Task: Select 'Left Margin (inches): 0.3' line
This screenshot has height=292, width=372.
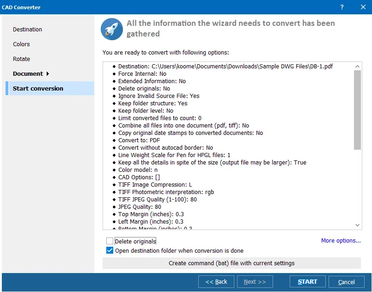Action: (x=151, y=222)
